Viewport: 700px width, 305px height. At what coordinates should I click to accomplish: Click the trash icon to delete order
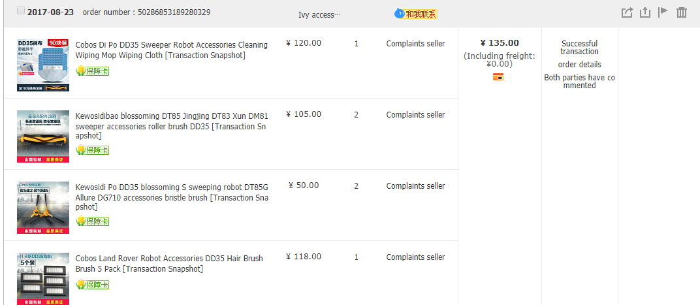(682, 12)
